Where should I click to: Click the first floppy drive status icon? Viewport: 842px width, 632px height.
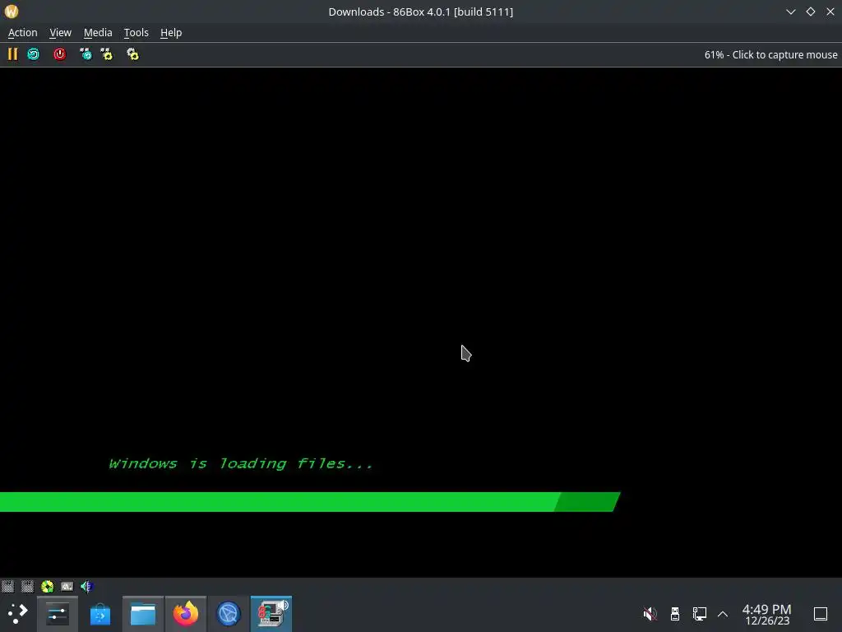point(7,586)
